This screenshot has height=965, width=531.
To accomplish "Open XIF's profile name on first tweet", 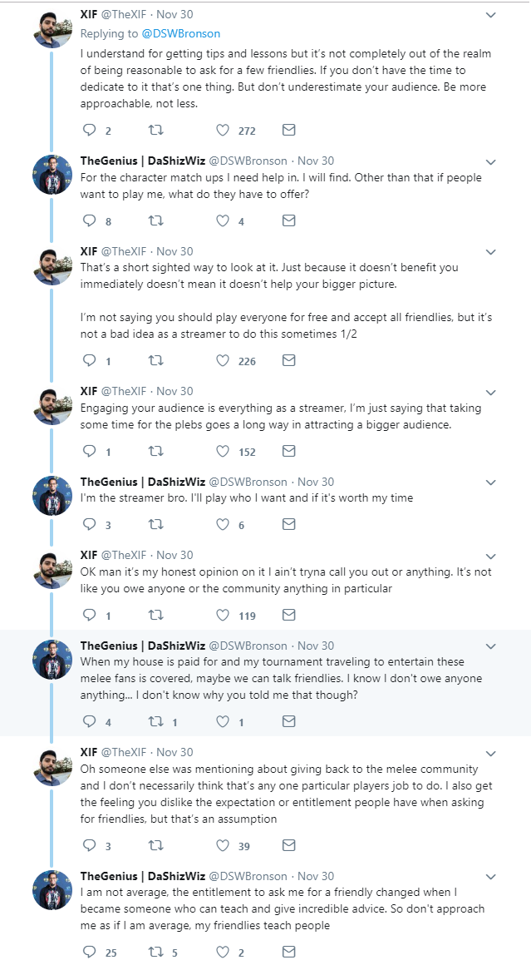I will point(88,13).
